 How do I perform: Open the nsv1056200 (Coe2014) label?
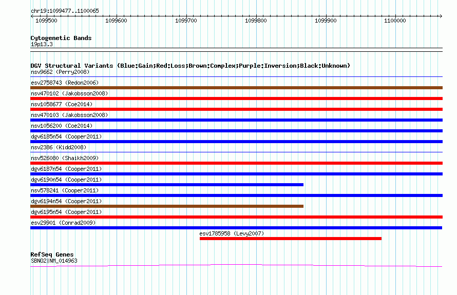[62, 126]
